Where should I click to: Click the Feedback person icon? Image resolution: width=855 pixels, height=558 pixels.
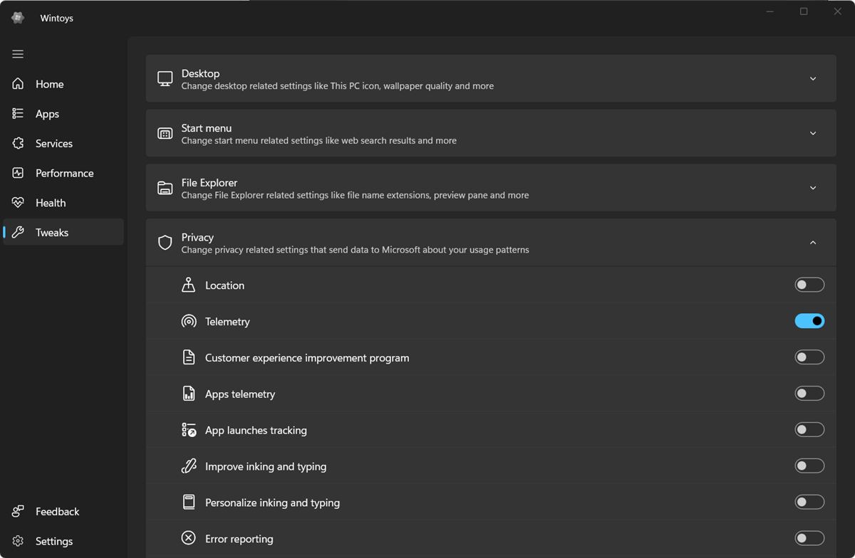click(19, 512)
